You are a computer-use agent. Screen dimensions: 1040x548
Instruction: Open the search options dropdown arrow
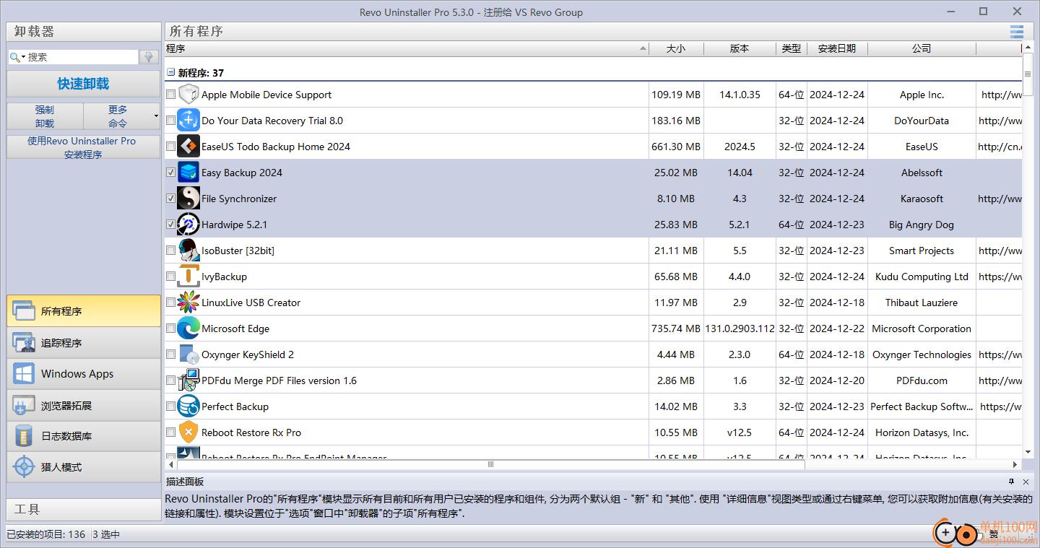click(24, 57)
